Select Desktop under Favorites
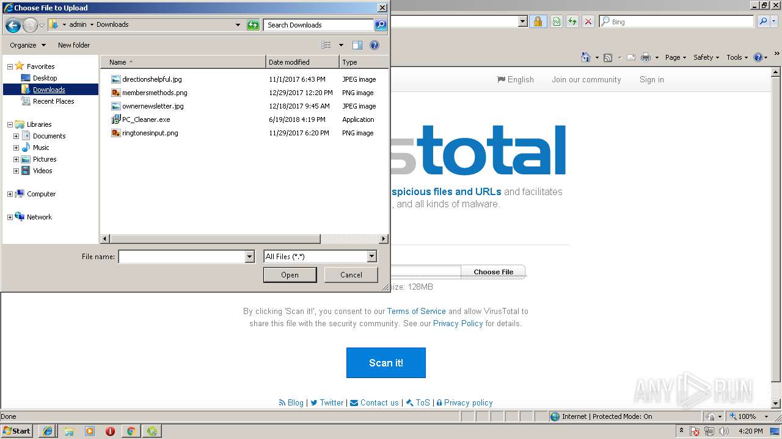Viewport: 782px width, 439px height. (45, 78)
